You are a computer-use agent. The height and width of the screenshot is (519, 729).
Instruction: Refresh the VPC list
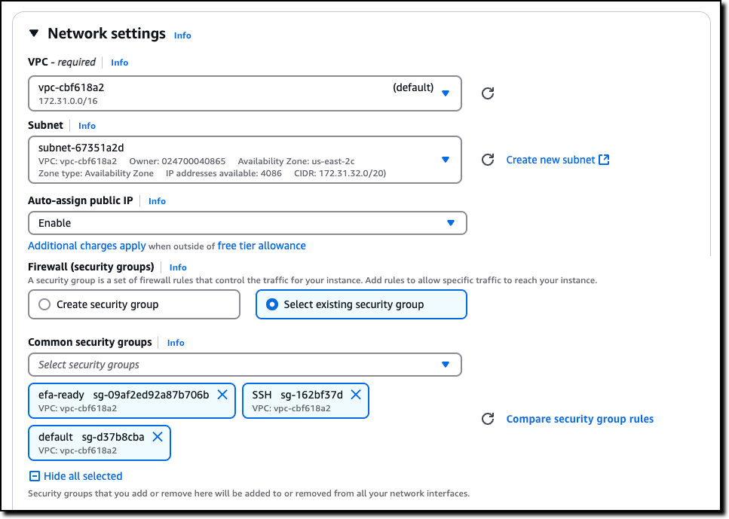487,93
